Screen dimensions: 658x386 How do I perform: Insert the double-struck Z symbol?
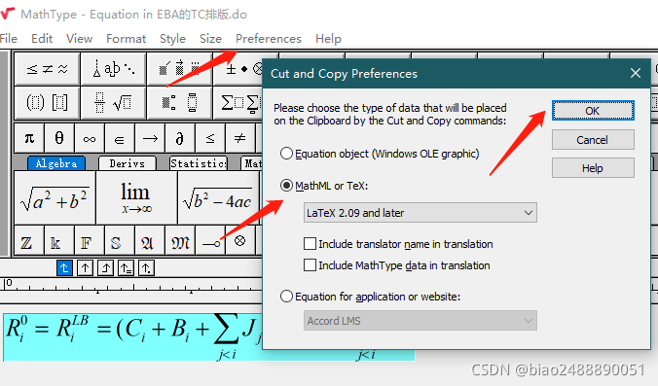point(29,240)
